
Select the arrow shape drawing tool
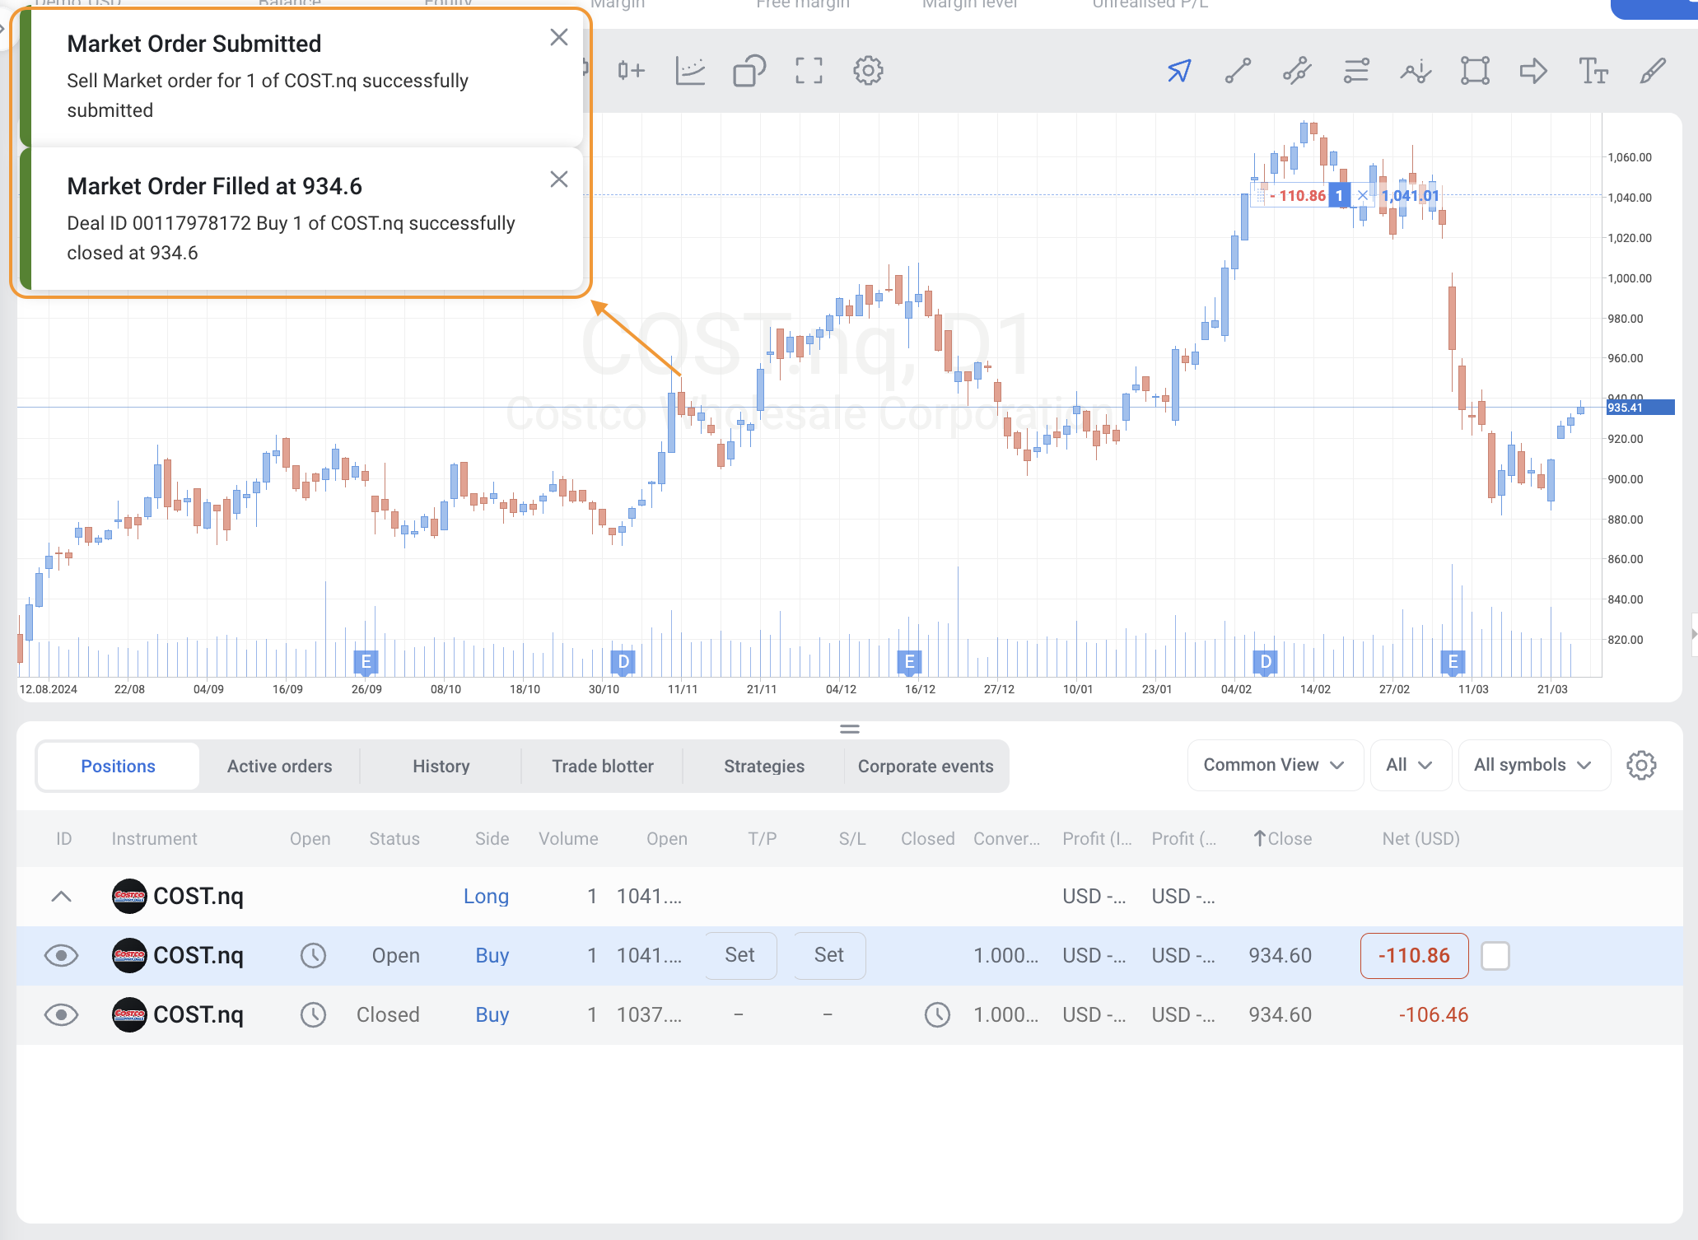pos(1533,72)
